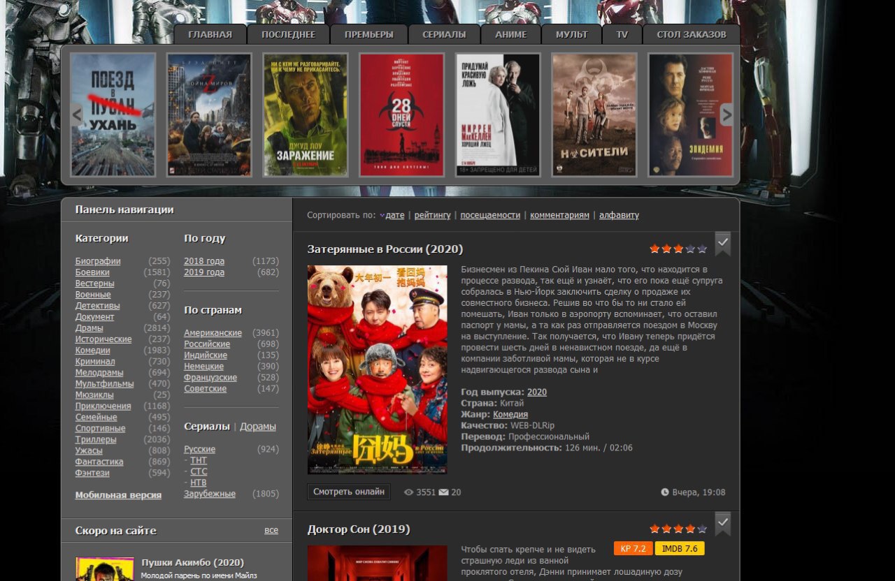Screen dimensions: 895x581
Task: Open comments for Затерянные в России via the envelope icon
Action: 443,492
